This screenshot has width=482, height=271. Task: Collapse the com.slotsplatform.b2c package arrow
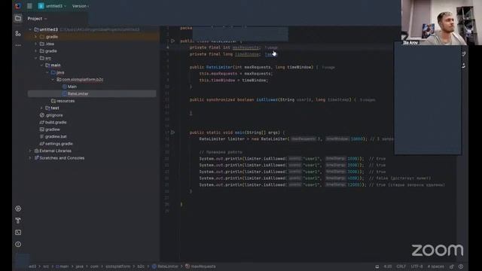[53, 80]
